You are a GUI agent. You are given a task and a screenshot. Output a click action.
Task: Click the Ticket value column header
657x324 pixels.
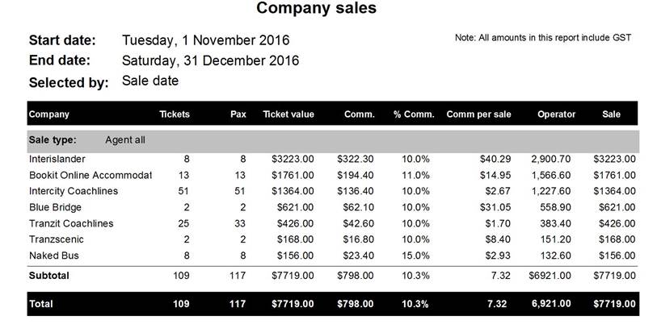[288, 114]
